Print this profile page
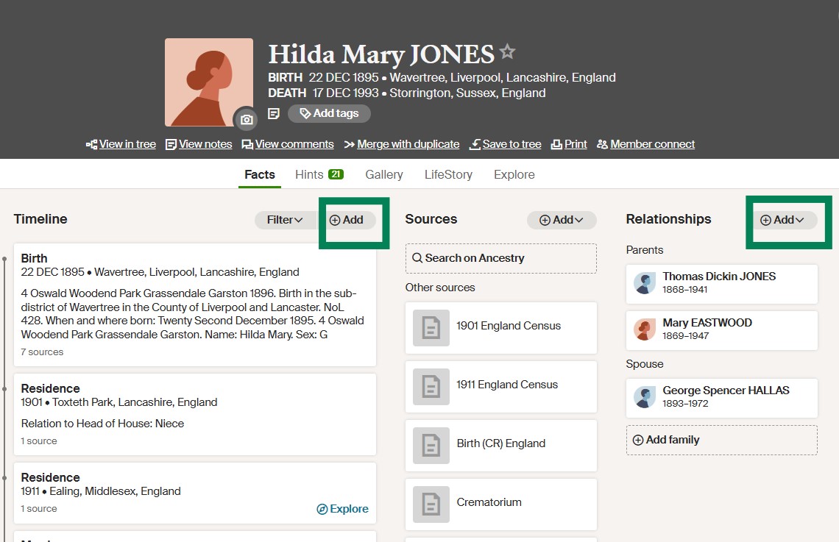The height and width of the screenshot is (542, 839). [569, 144]
